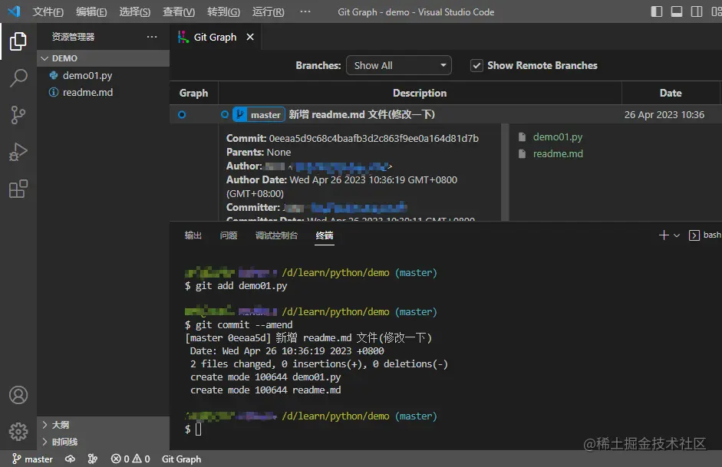Switch to the 输出 panel tab
Screen dimensions: 722x467
tap(193, 235)
